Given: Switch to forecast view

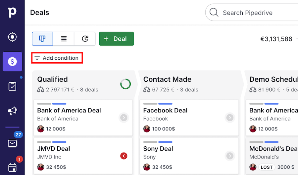Looking at the screenshot, I should coord(85,39).
